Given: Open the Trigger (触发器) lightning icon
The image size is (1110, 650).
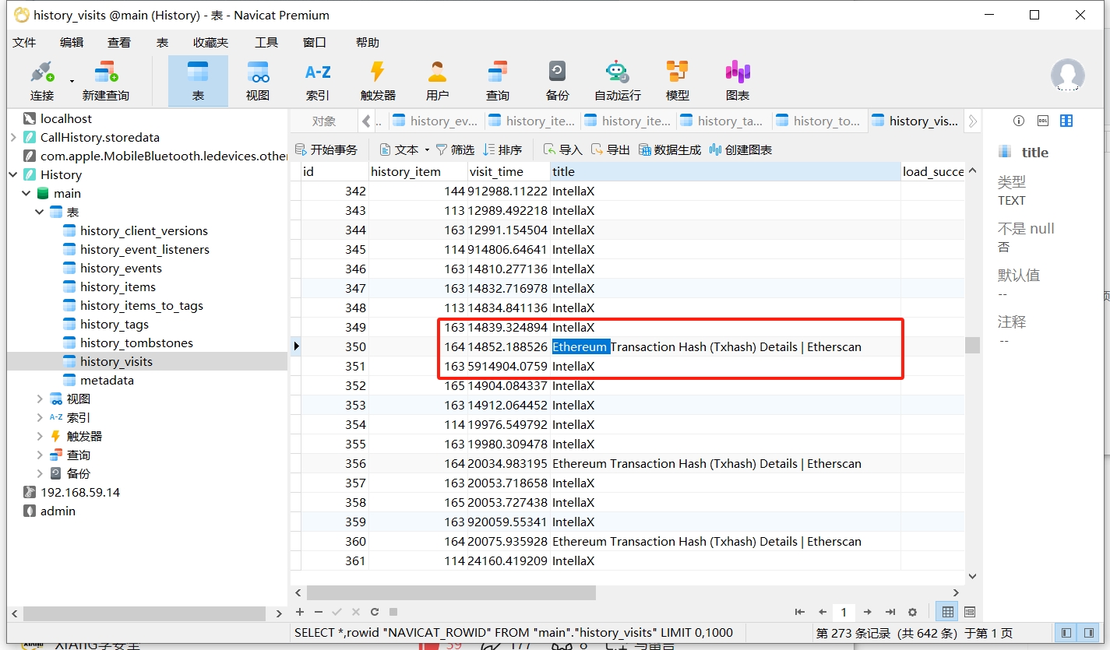Looking at the screenshot, I should click(x=378, y=81).
